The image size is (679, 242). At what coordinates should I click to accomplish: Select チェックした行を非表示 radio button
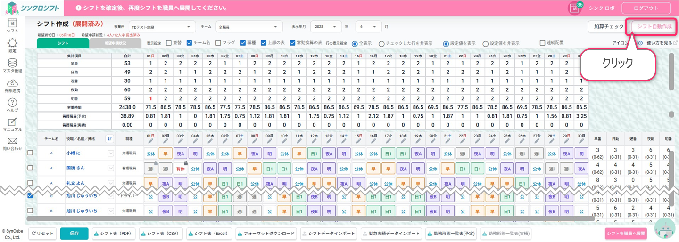381,43
